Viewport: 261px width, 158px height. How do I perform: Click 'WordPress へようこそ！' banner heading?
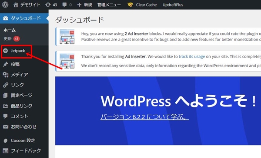tap(179, 101)
